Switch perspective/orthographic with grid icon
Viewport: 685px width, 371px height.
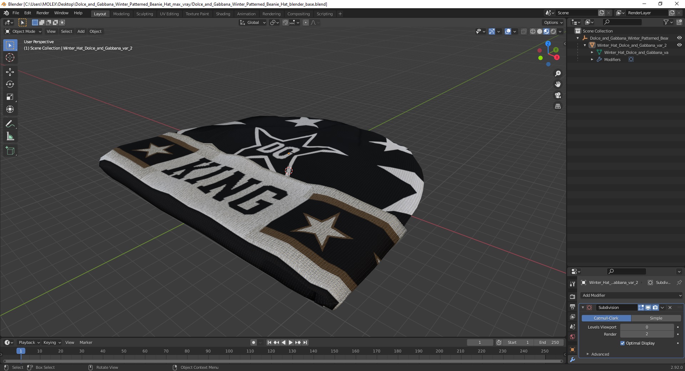pyautogui.click(x=558, y=106)
